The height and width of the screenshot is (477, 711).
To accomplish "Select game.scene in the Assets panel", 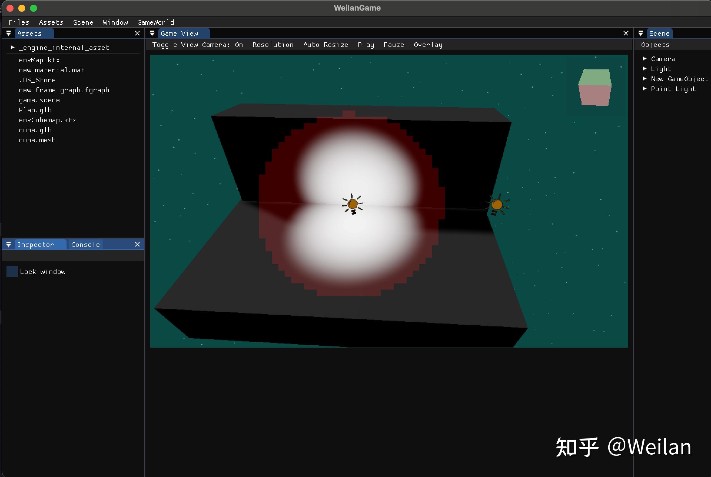I will [39, 100].
